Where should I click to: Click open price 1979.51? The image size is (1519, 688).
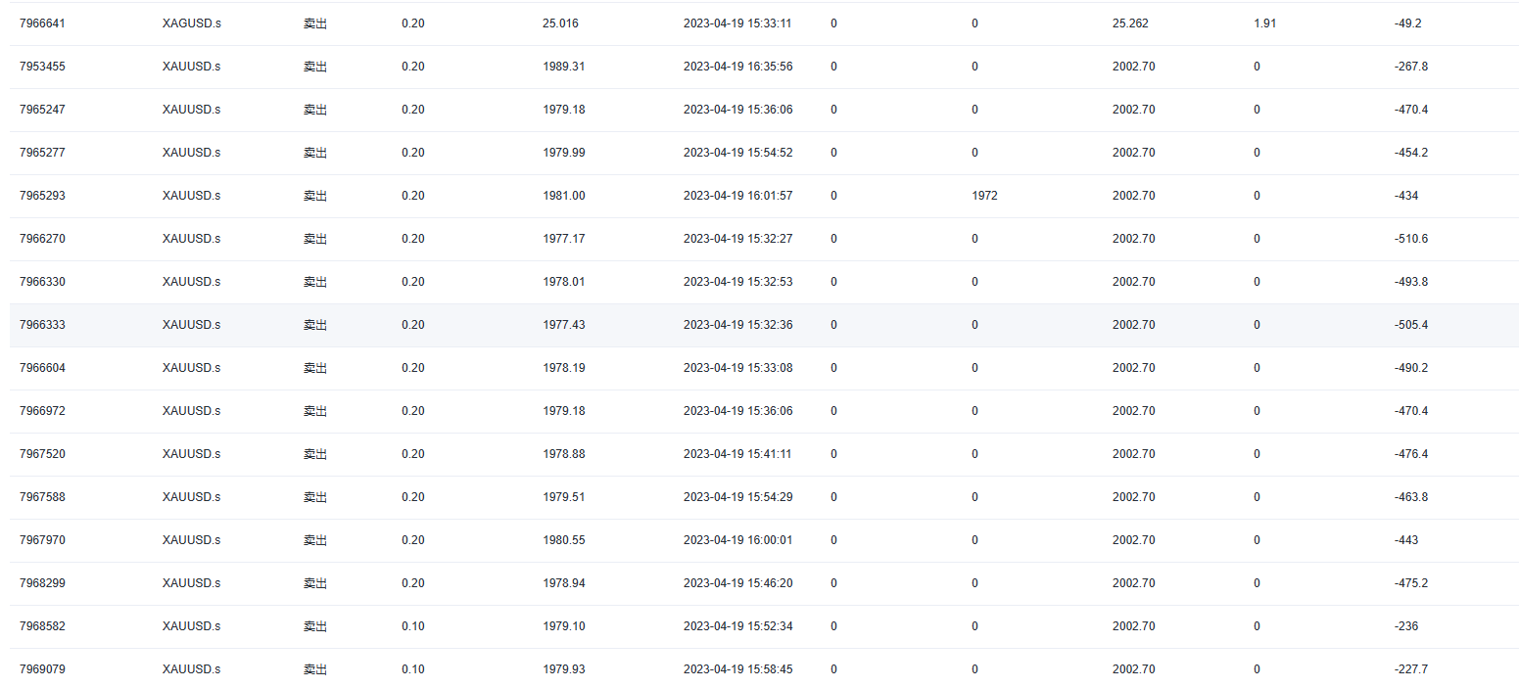564,497
